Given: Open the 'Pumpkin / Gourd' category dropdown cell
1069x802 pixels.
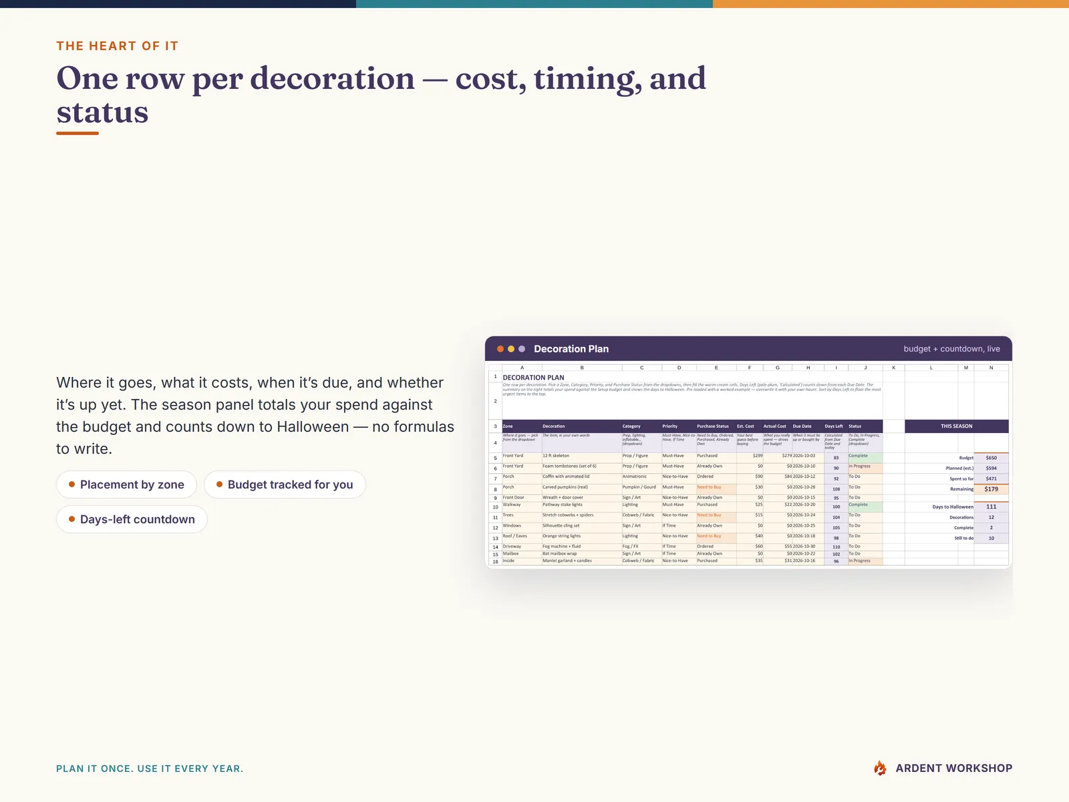Looking at the screenshot, I should point(641,489).
